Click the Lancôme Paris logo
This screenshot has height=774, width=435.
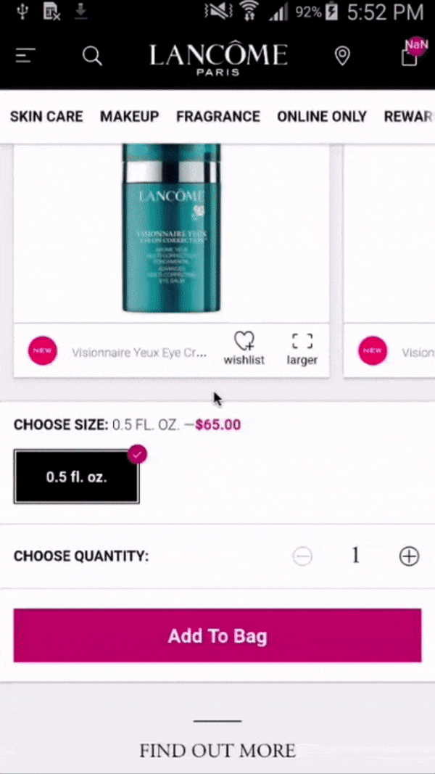pos(218,58)
